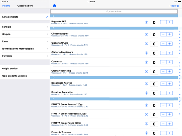Add one Ciabatta Montanara

click(x=169, y=53)
